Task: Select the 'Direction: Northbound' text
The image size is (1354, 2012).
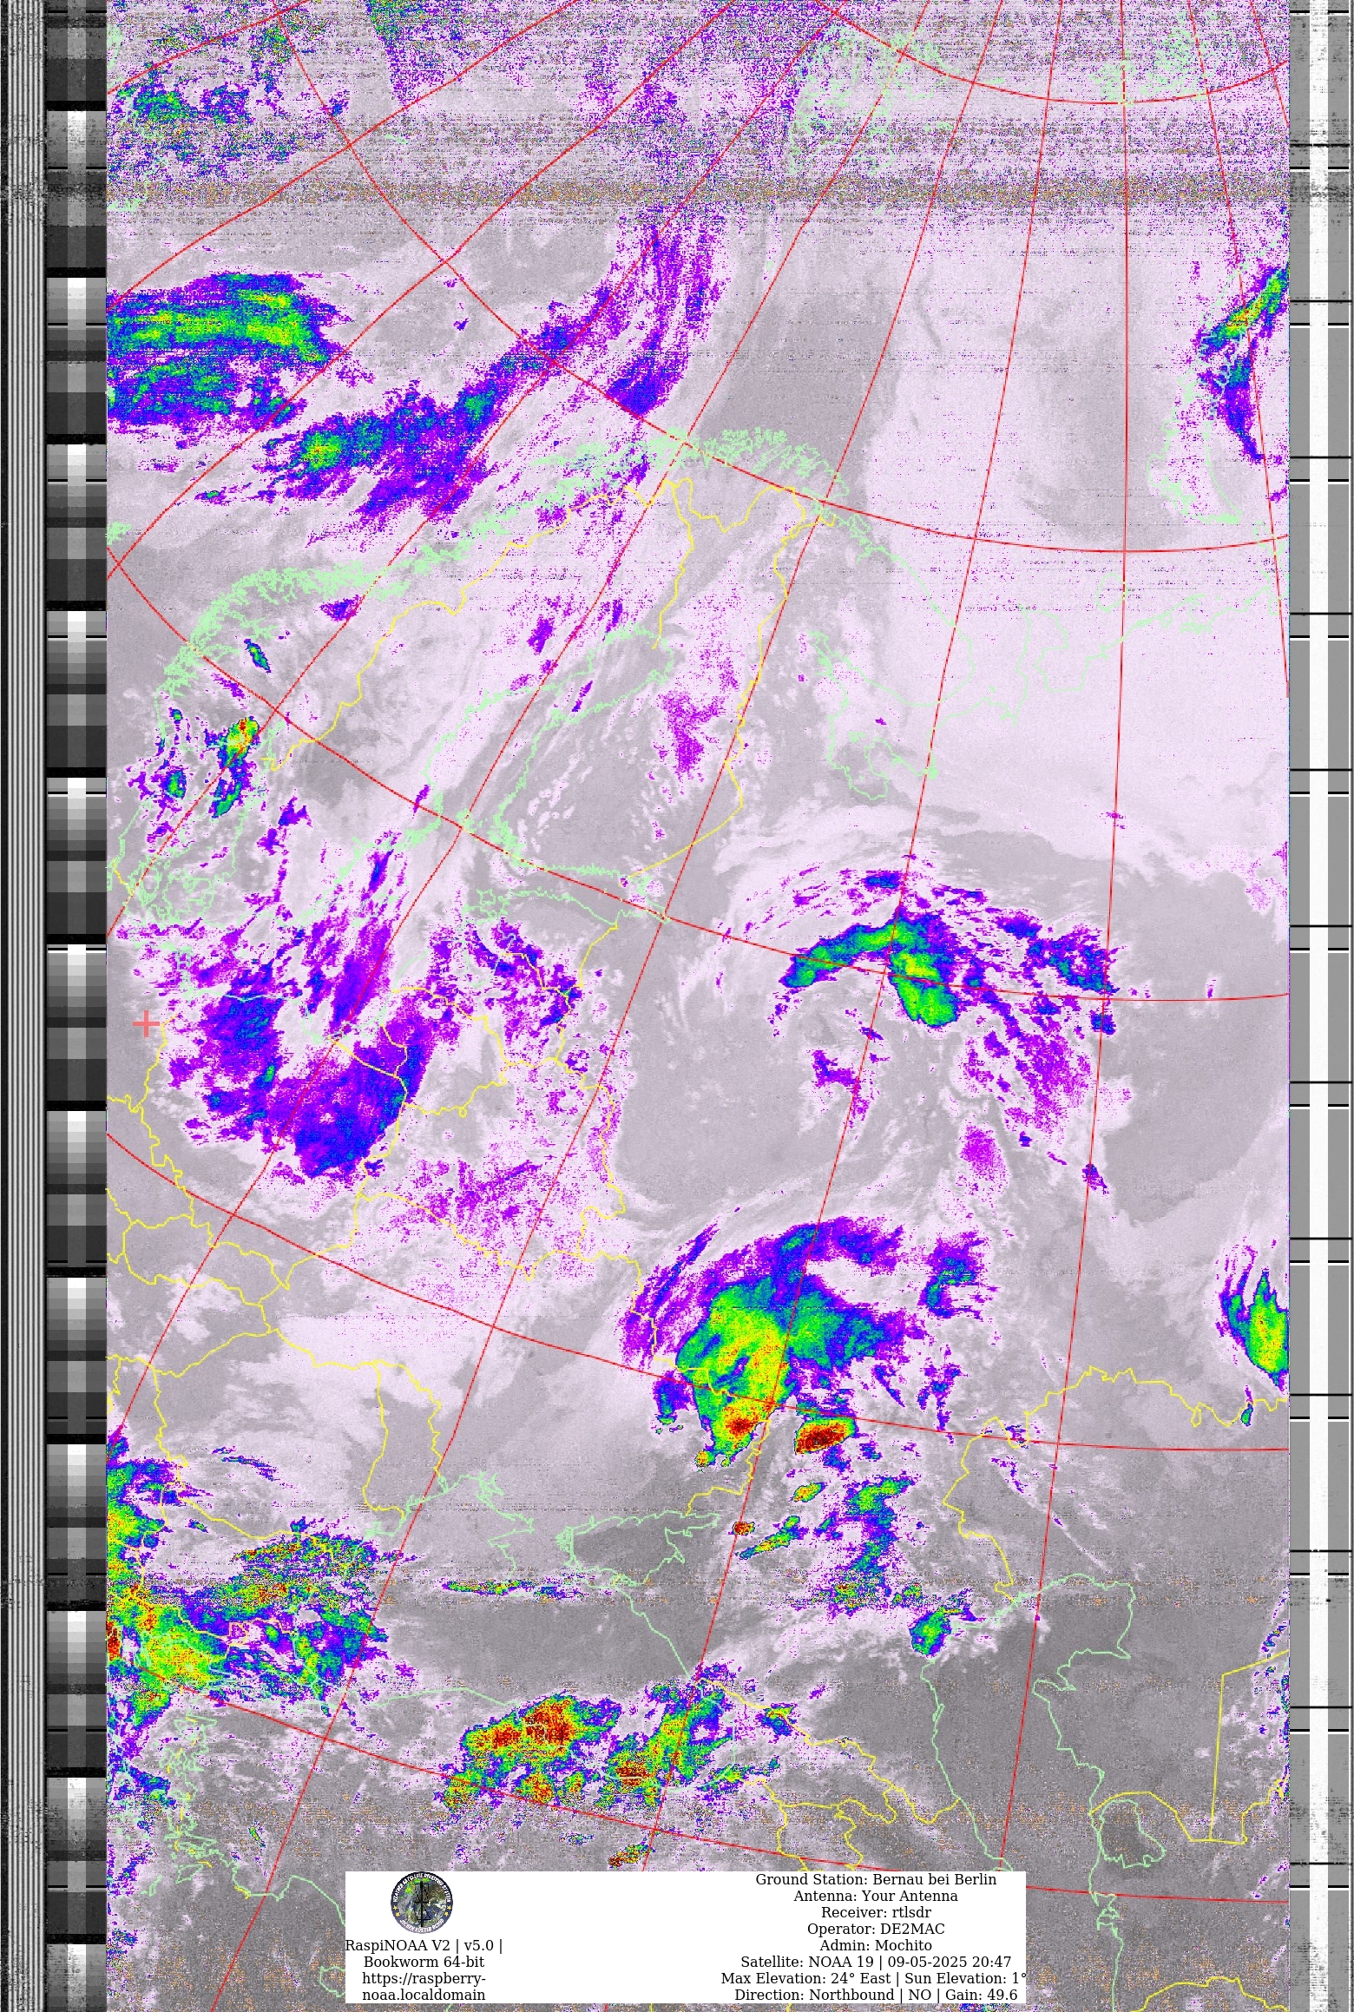Action: point(814,1995)
